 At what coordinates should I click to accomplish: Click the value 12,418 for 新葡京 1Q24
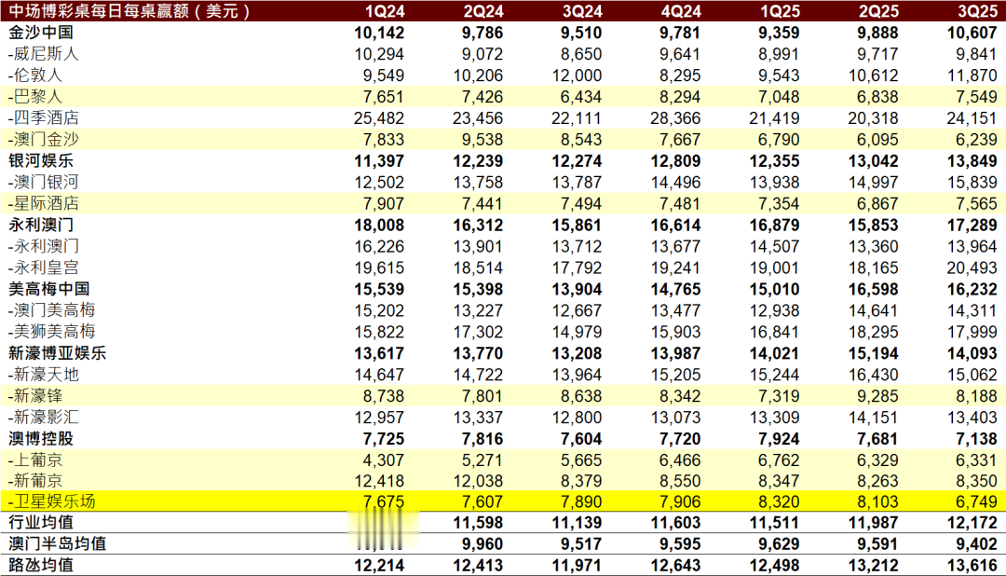click(379, 481)
